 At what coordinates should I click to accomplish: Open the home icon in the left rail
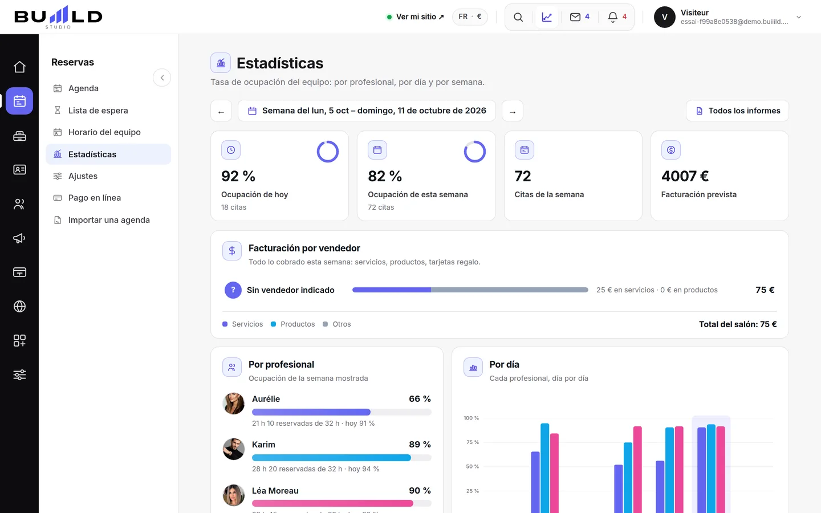pos(19,67)
